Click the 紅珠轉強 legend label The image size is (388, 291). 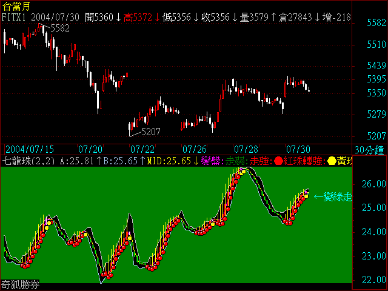303,161
